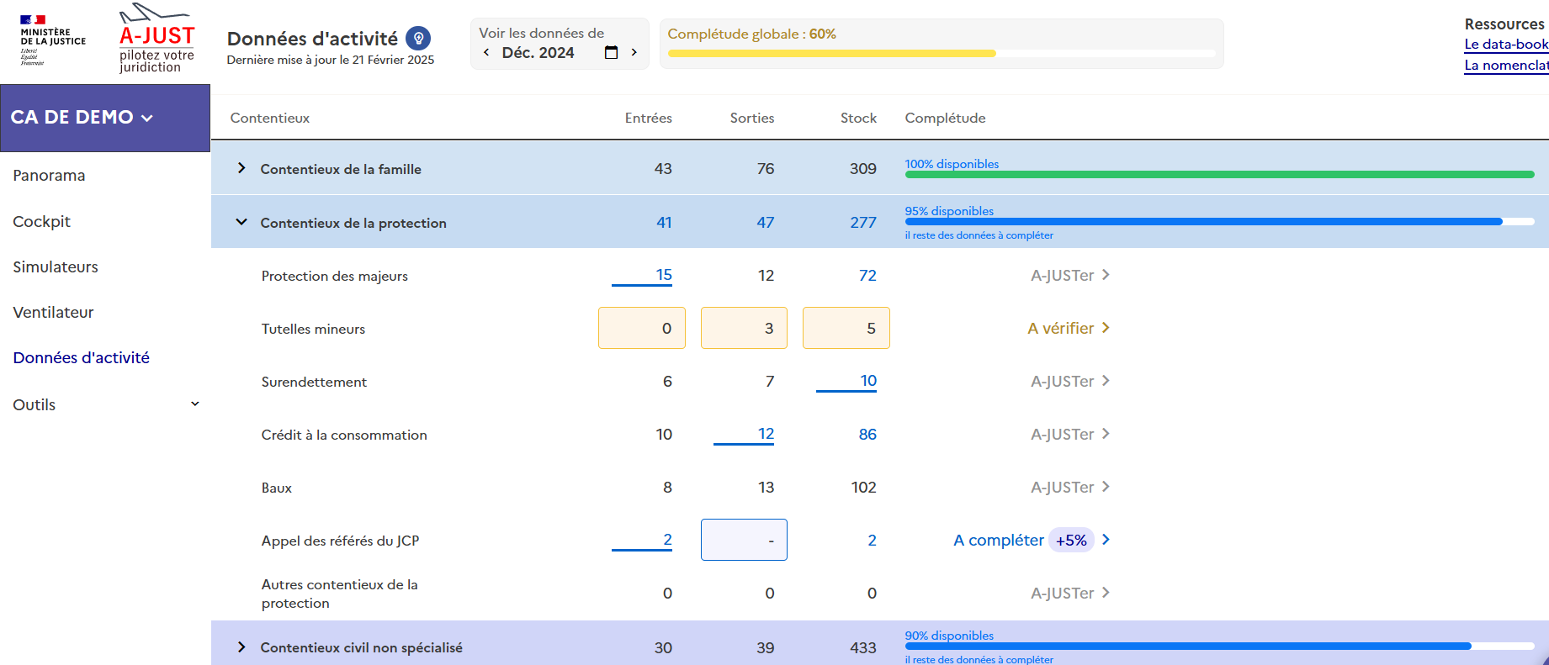Click the Ministère de la Justice logo
Viewport: 1549px width, 665px height.
coord(52,40)
